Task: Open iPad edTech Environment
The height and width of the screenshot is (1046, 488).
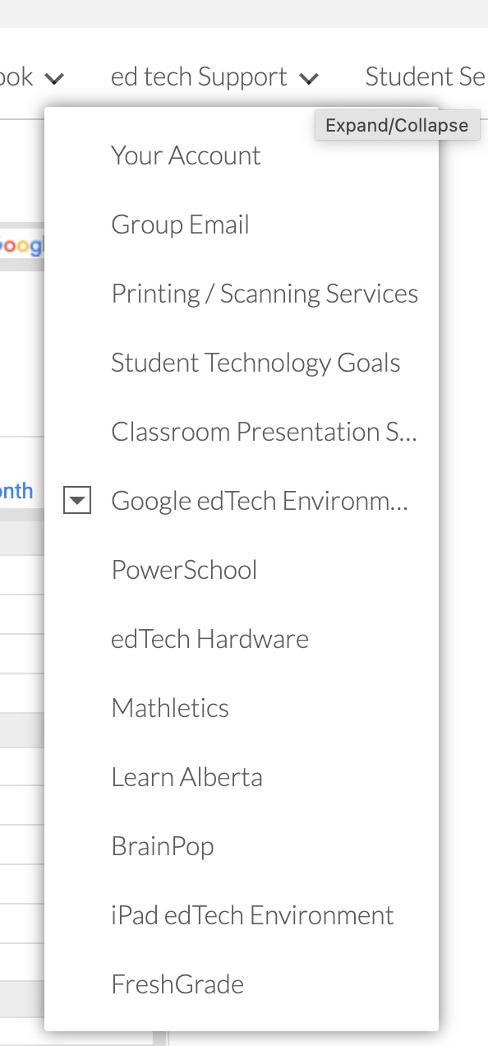Action: pyautogui.click(x=252, y=915)
